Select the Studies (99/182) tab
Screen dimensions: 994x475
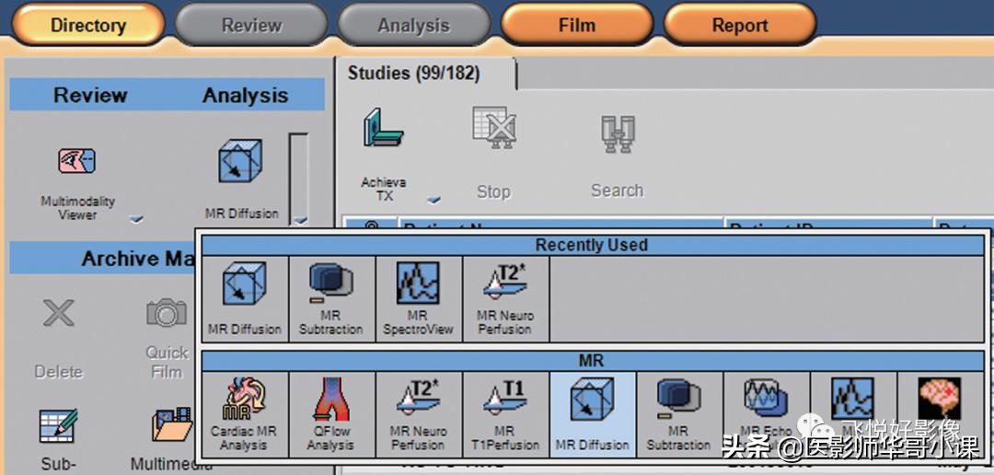click(x=414, y=74)
